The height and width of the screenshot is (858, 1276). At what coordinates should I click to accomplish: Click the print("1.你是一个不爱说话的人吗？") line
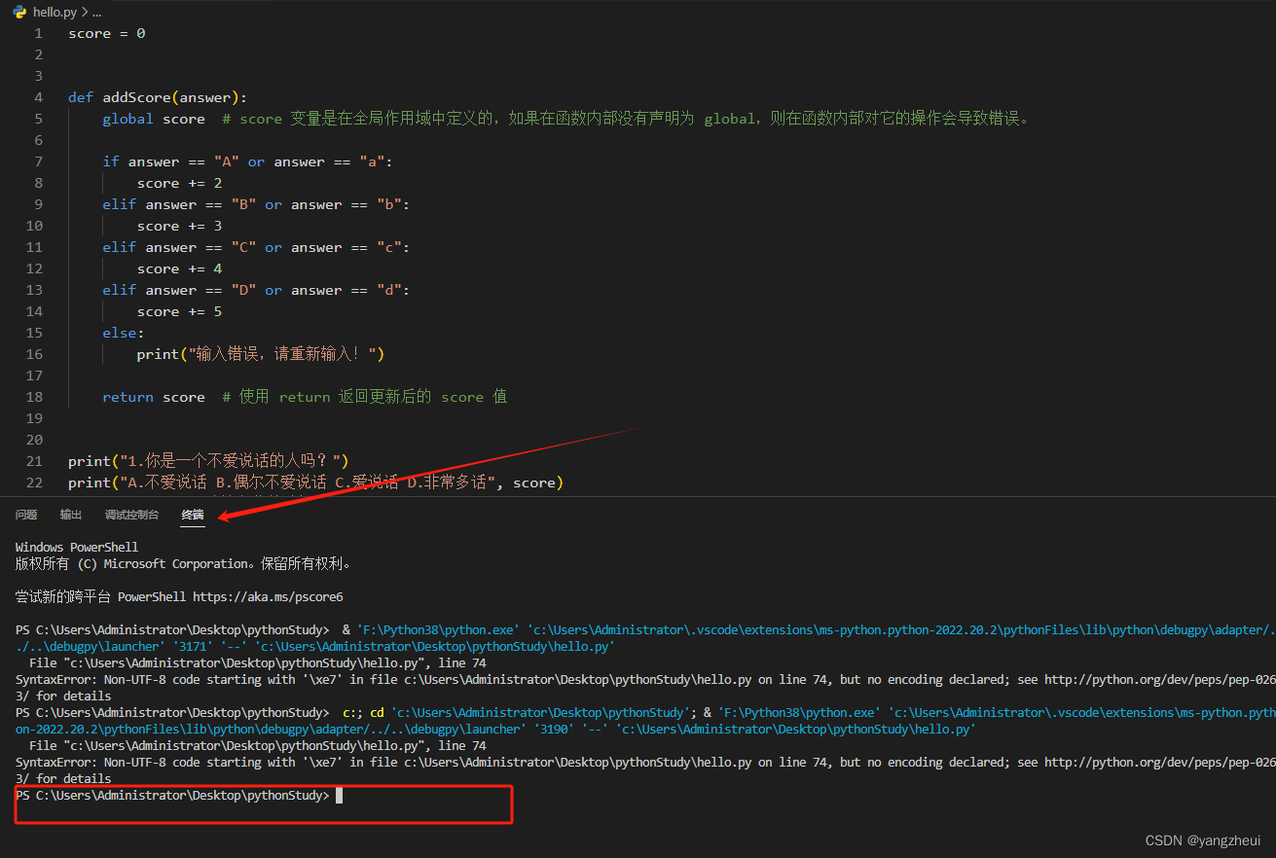208,461
